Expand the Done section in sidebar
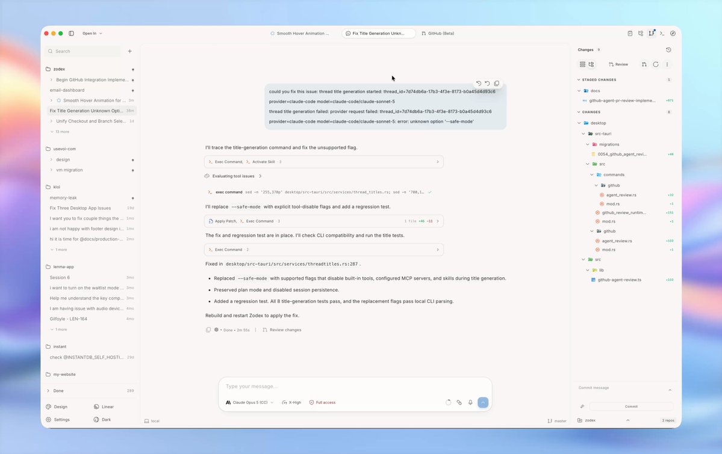Image resolution: width=722 pixels, height=454 pixels. point(48,390)
